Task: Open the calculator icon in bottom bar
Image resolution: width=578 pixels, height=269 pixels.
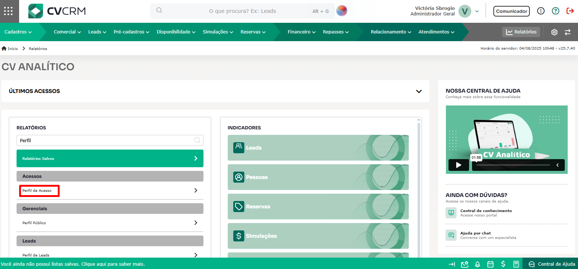Action: [516, 264]
